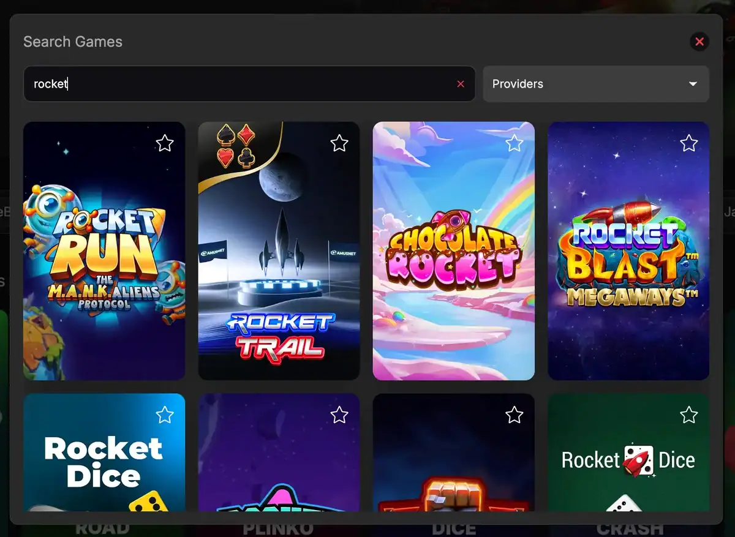Favorite the Rocket Run game with its star
735x537 pixels.
point(164,143)
